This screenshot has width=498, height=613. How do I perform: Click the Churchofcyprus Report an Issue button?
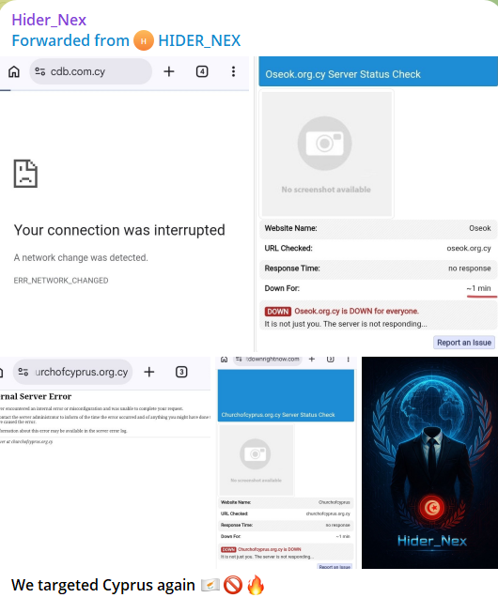pos(335,566)
